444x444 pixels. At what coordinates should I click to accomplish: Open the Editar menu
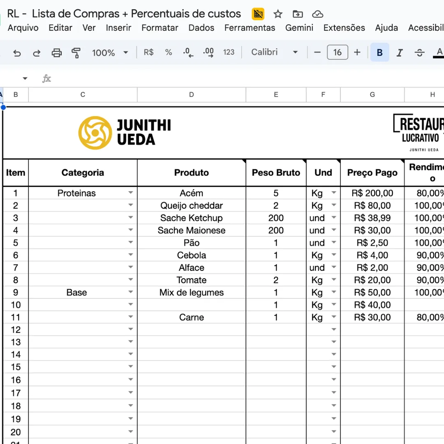pos(60,28)
